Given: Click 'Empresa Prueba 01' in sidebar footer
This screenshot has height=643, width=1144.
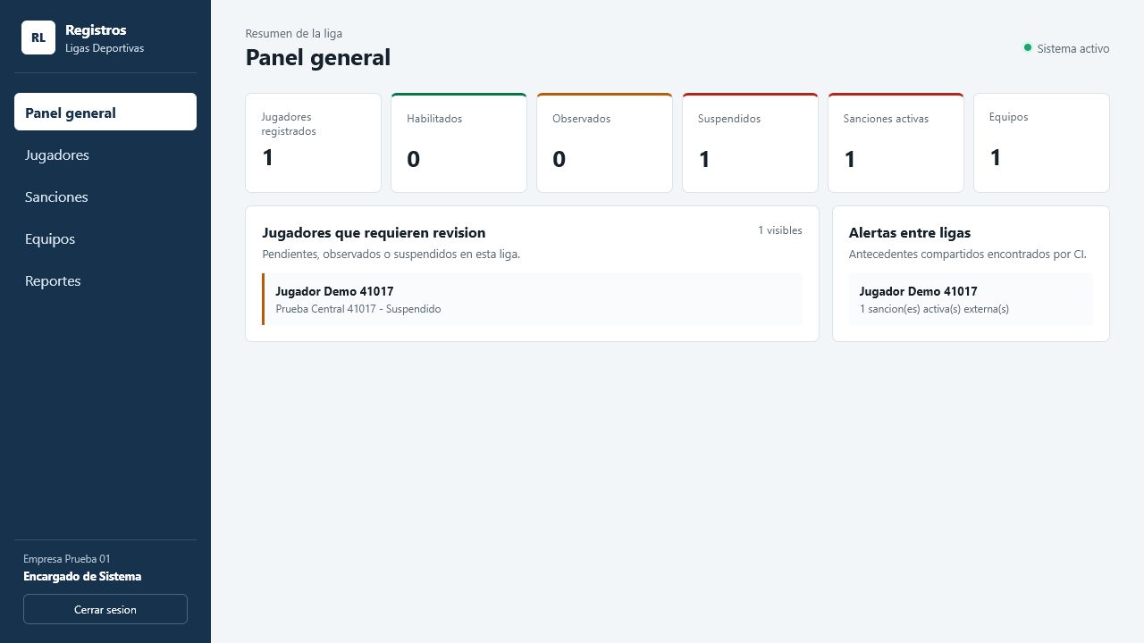Looking at the screenshot, I should [x=67, y=559].
